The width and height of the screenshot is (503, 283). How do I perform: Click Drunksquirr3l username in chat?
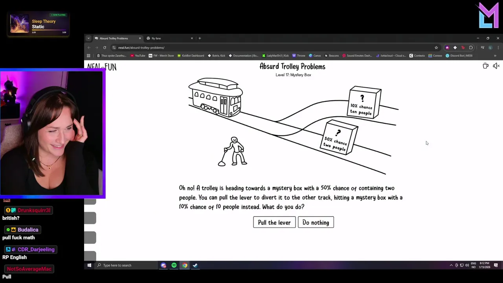point(34,210)
